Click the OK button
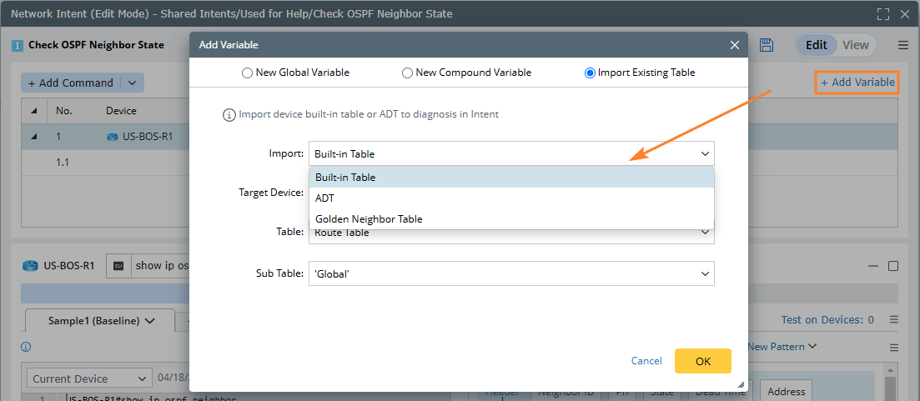920x401 pixels. (x=702, y=361)
